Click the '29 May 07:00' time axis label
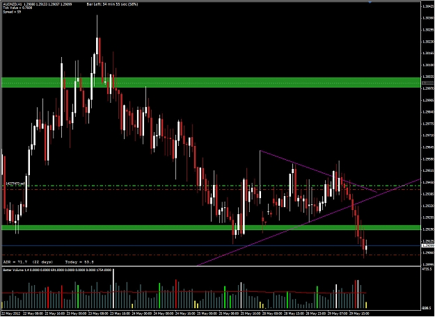The width and height of the screenshot is (435, 317). click(338, 314)
